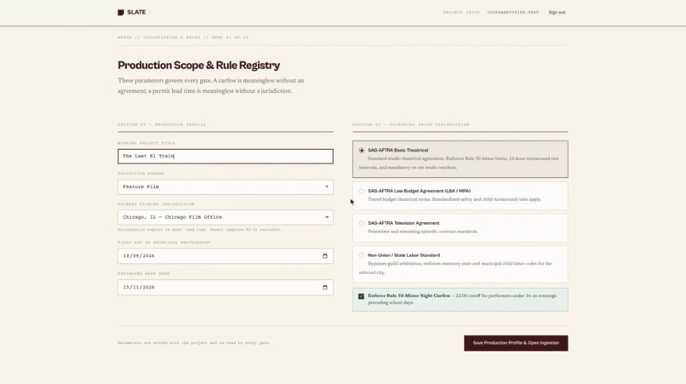The width and height of the screenshot is (686, 384).
Task: Open calendar picker for estimated wrap date
Action: point(324,288)
